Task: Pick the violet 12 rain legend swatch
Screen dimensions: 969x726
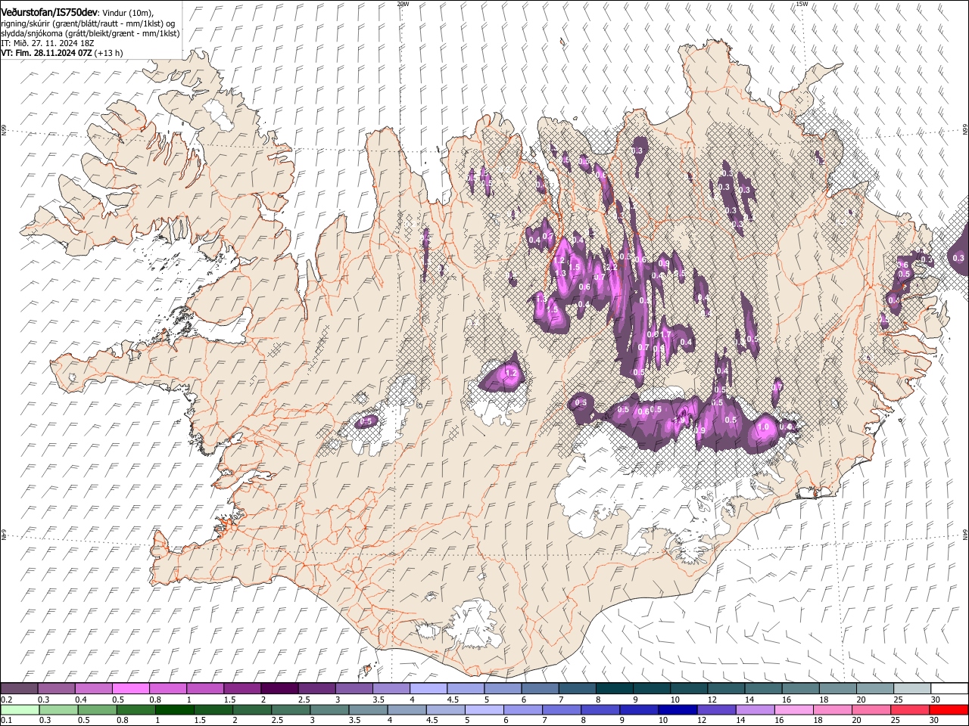Action: [718, 709]
